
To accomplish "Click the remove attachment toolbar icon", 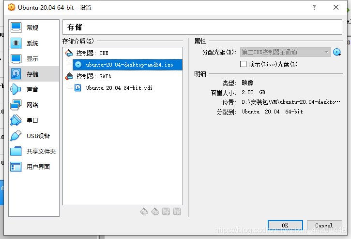I will 177,211.
